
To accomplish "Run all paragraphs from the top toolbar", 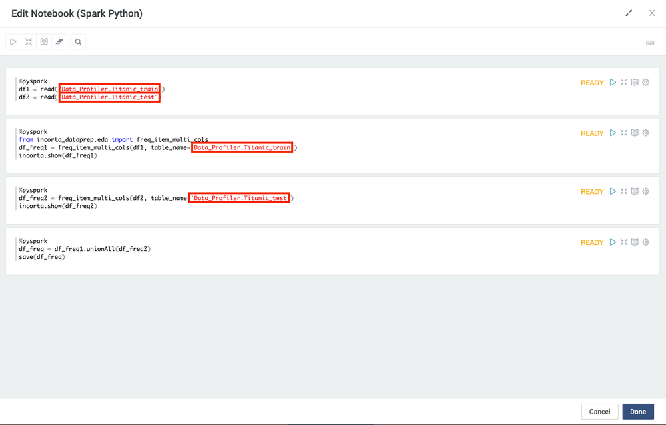I will pos(13,42).
